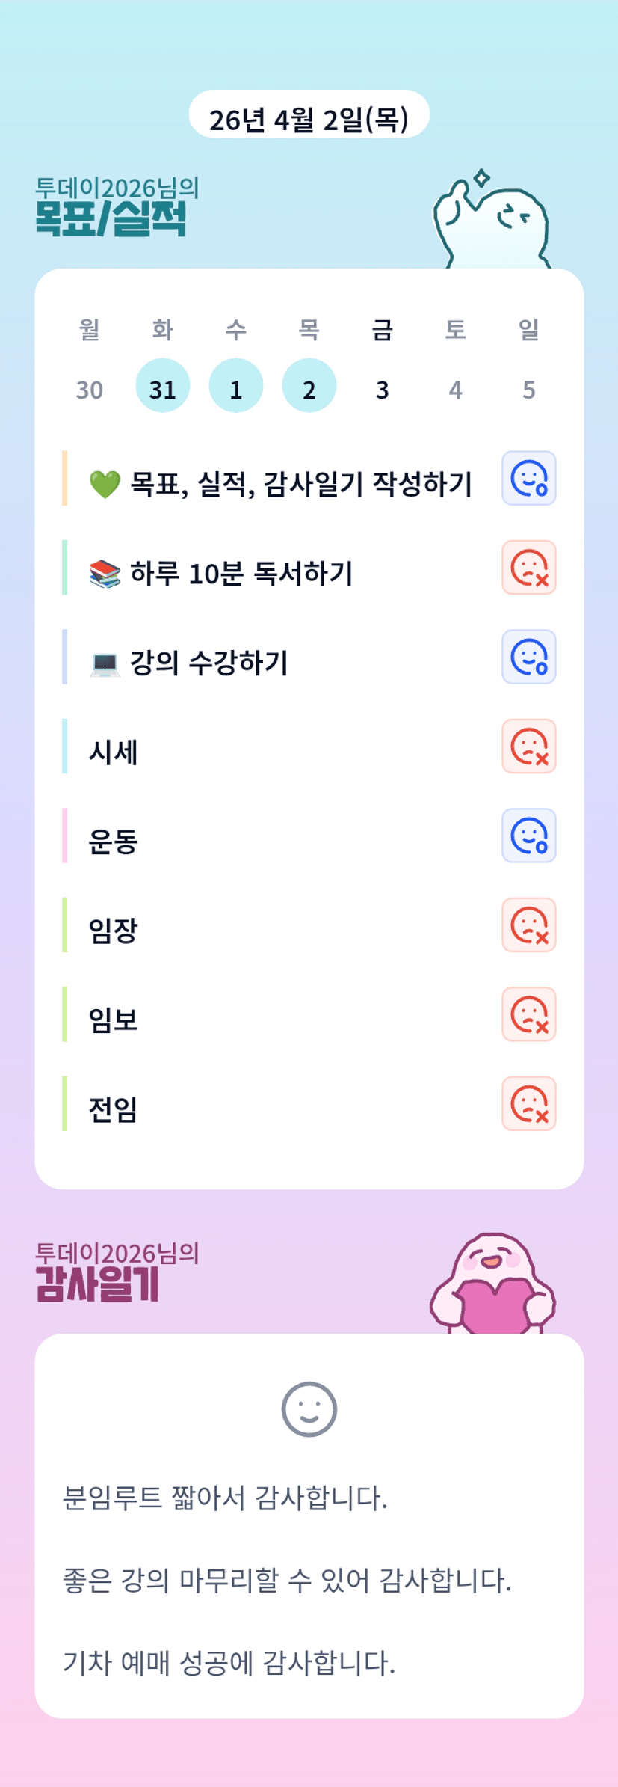This screenshot has width=618, height=1787.
Task: Click the gratitude entry about 기차 예매 성공
Action: 229,1663
